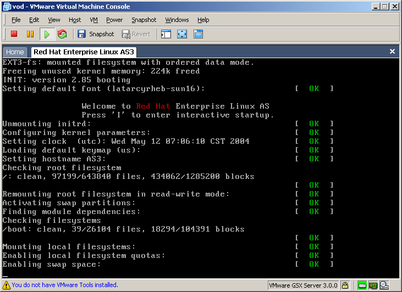Open the View menu
Screen dimensions: 402x292
(x=54, y=20)
